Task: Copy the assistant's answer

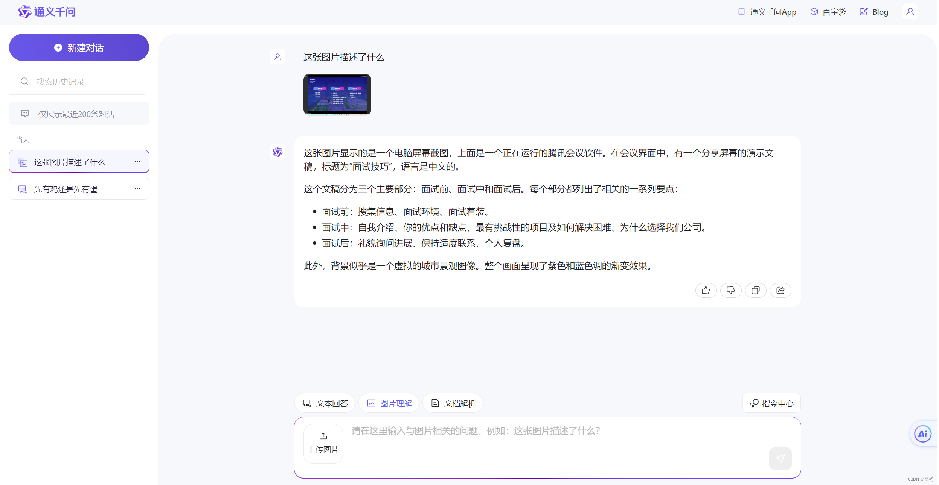Action: click(x=756, y=290)
